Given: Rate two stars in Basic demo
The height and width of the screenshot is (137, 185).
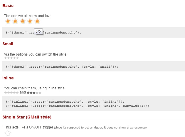Looking at the screenshot, I should (x=15, y=21).
